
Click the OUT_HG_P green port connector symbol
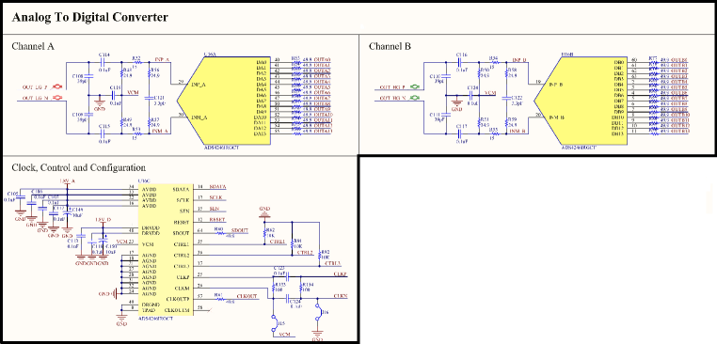coord(415,86)
